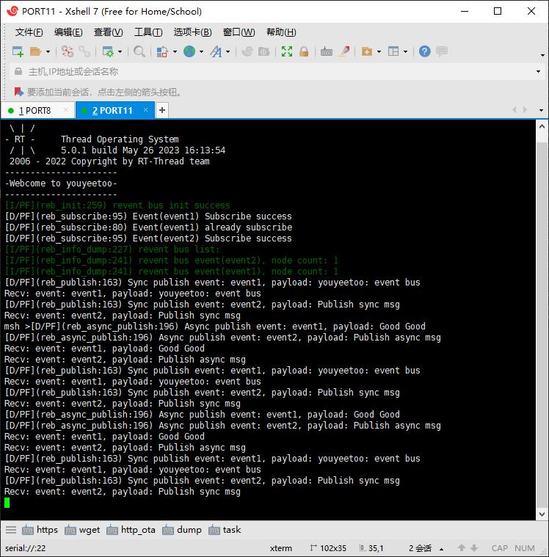Run the wget quick command button

(82, 530)
